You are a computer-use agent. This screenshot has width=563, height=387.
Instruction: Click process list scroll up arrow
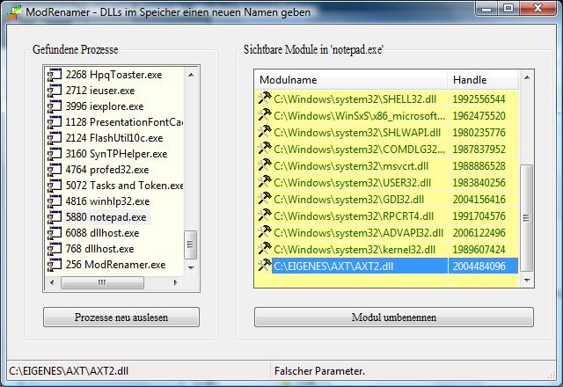click(191, 75)
